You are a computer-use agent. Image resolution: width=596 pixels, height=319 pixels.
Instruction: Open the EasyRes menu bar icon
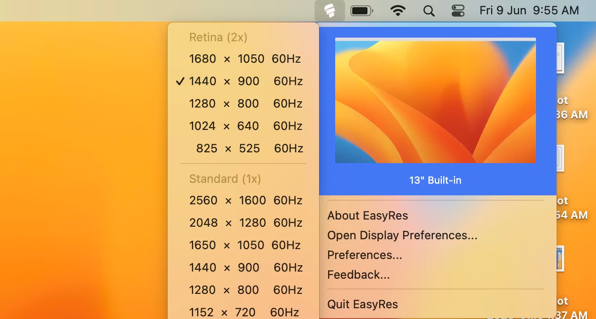coord(330,11)
